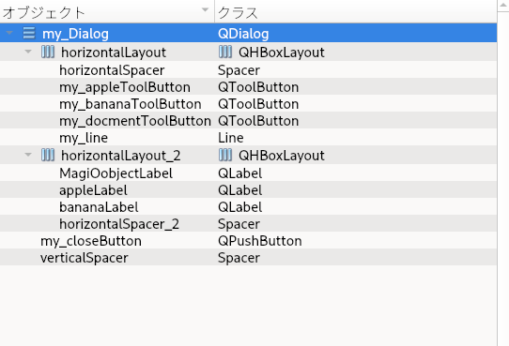Click the クラス column header
Viewport: 509px width, 346px height.
[356, 12]
